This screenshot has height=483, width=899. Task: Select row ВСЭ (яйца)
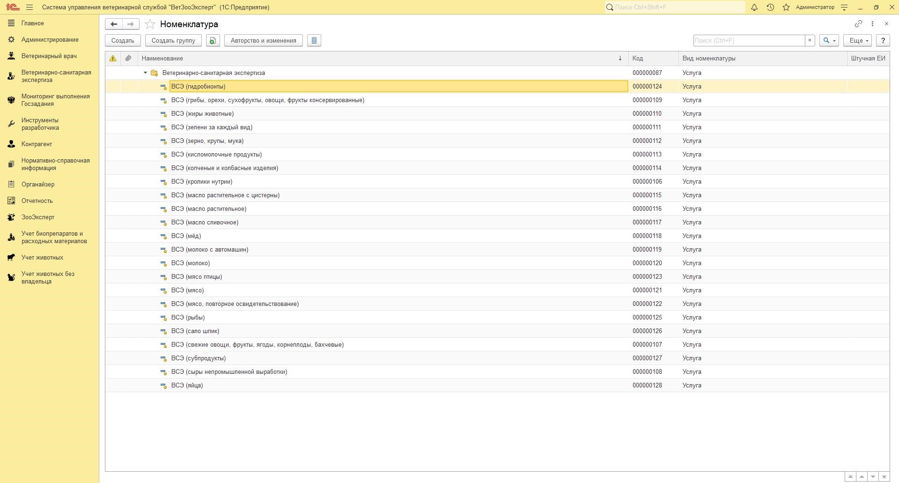497,386
